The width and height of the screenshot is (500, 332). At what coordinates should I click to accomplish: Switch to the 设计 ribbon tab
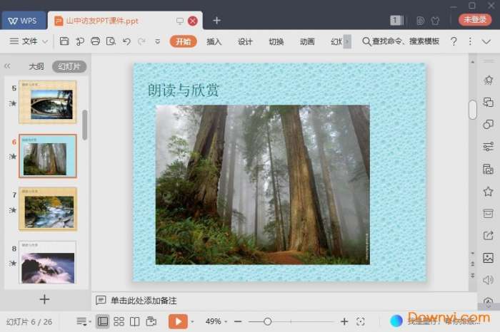pos(245,41)
